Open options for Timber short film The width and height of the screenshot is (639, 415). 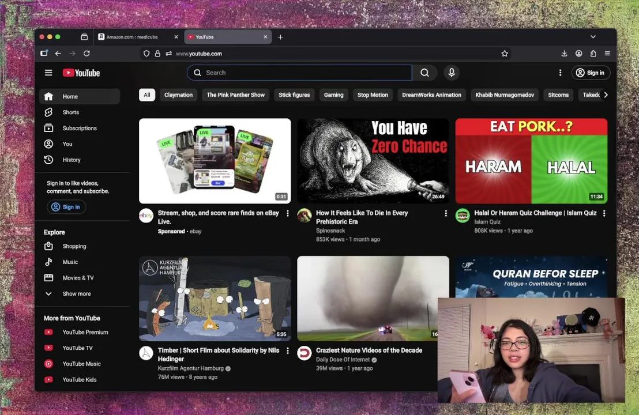[288, 350]
